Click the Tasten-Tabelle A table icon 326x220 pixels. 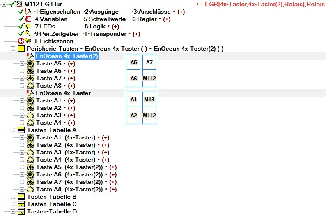tap(21, 130)
